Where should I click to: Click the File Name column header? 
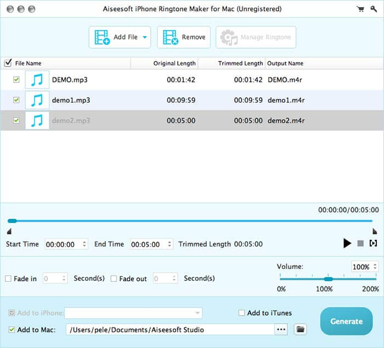(x=28, y=64)
